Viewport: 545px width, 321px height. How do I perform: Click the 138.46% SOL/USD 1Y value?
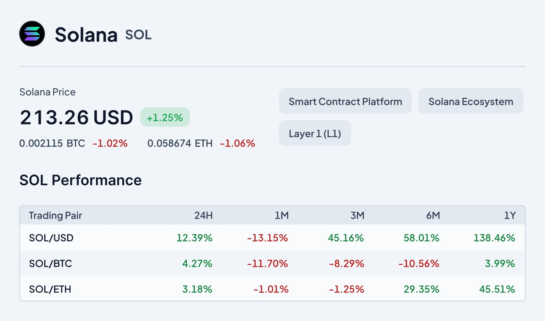(494, 238)
